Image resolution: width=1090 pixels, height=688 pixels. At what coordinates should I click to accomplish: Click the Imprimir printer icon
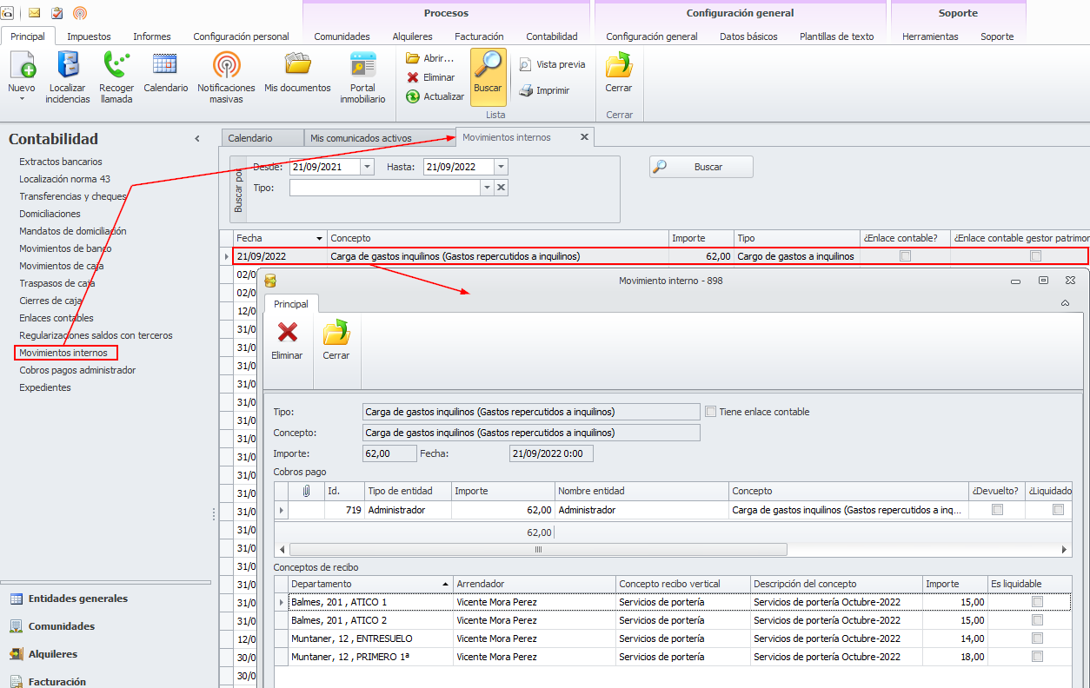526,90
